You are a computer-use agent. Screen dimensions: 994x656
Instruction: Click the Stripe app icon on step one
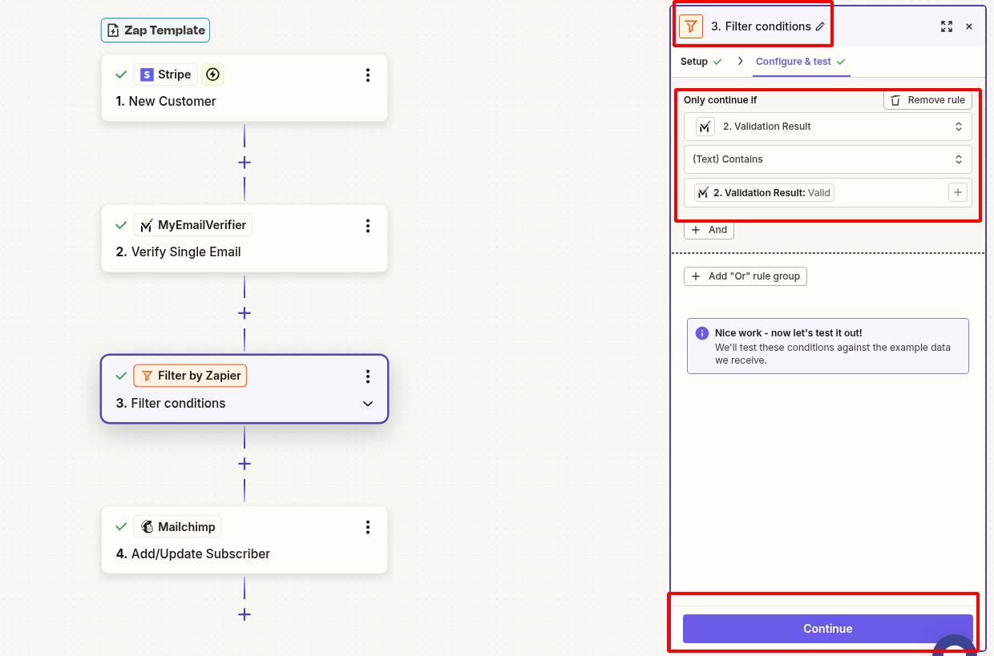click(x=147, y=74)
